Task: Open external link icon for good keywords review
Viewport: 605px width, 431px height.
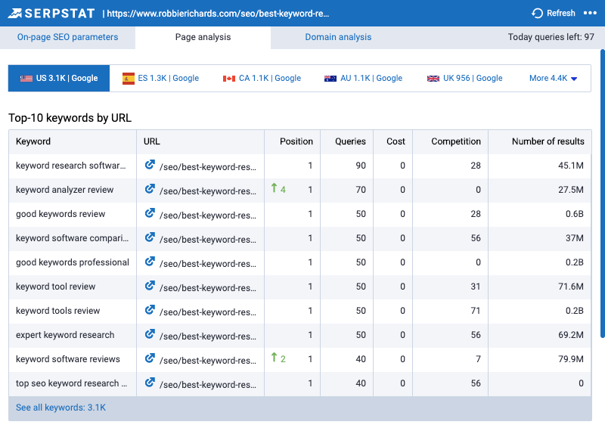Action: [150, 213]
